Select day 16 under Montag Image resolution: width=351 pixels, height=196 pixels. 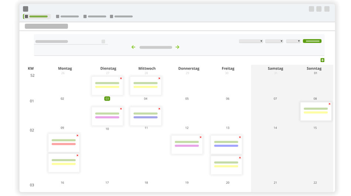click(x=62, y=183)
